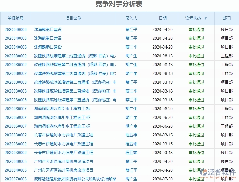Click 项目部 in the first 2020030002 row
Image resolution: width=239 pixels, height=182 pixels.
point(227,135)
